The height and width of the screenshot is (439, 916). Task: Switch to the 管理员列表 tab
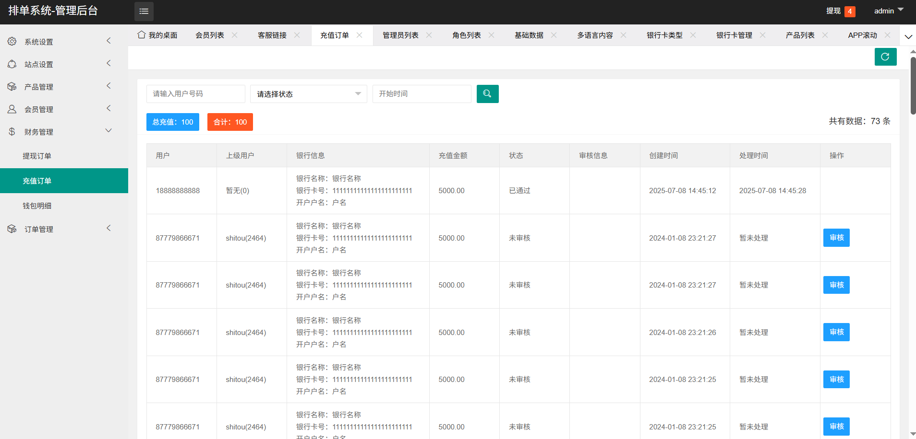point(400,35)
